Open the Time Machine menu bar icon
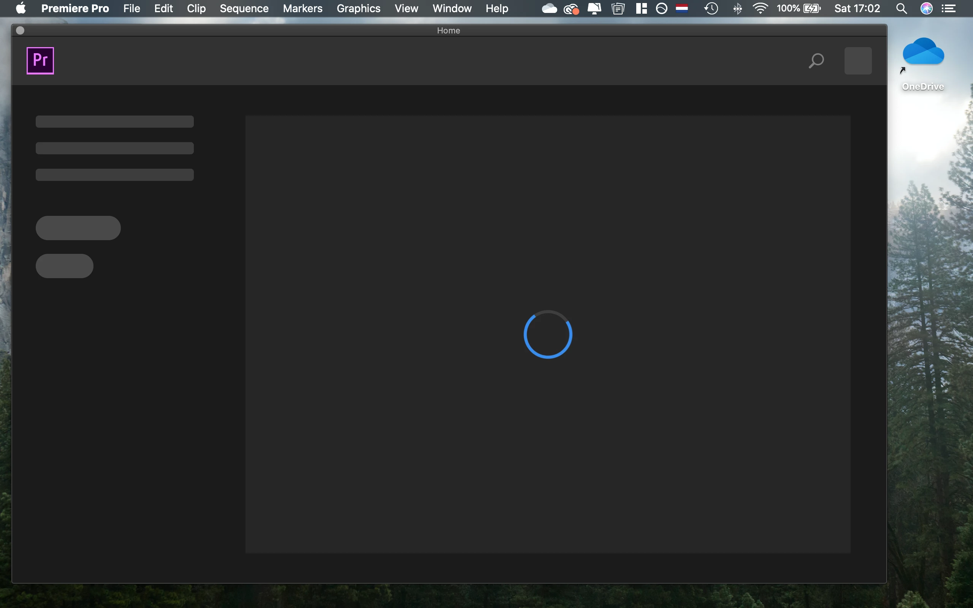973x608 pixels. tap(711, 8)
